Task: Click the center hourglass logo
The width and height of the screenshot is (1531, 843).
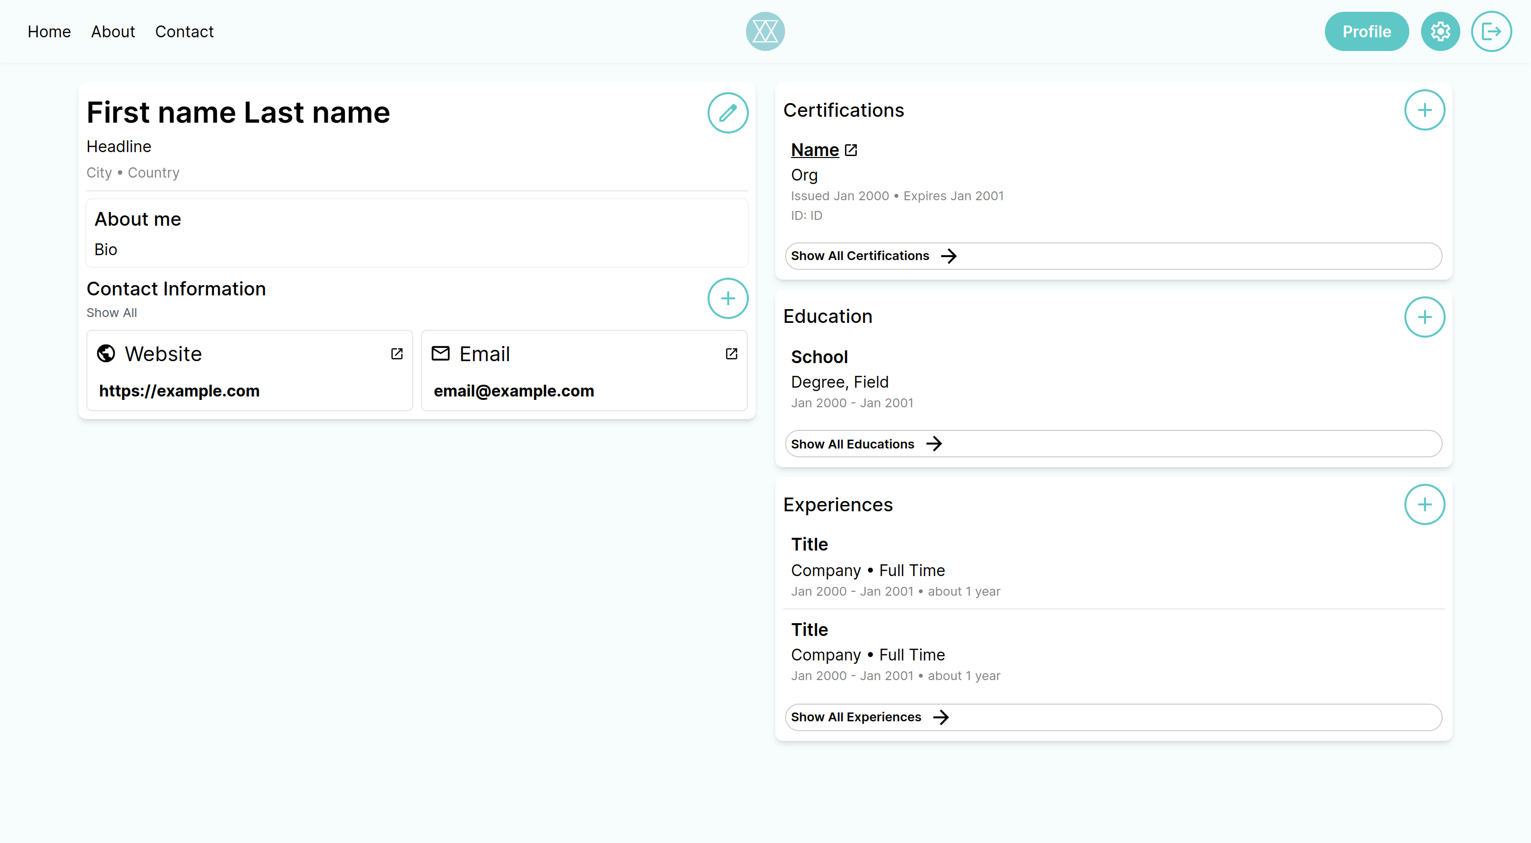Action: click(x=765, y=31)
